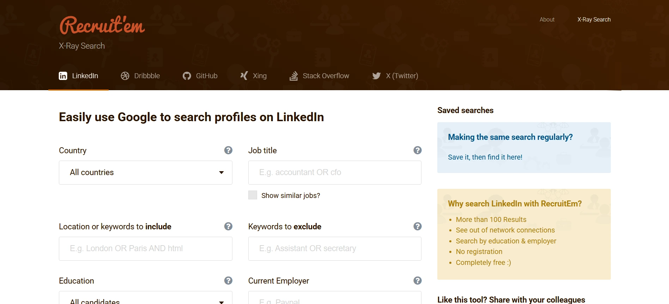Click 'X-Ray Search' subtitle under logo

tap(82, 46)
